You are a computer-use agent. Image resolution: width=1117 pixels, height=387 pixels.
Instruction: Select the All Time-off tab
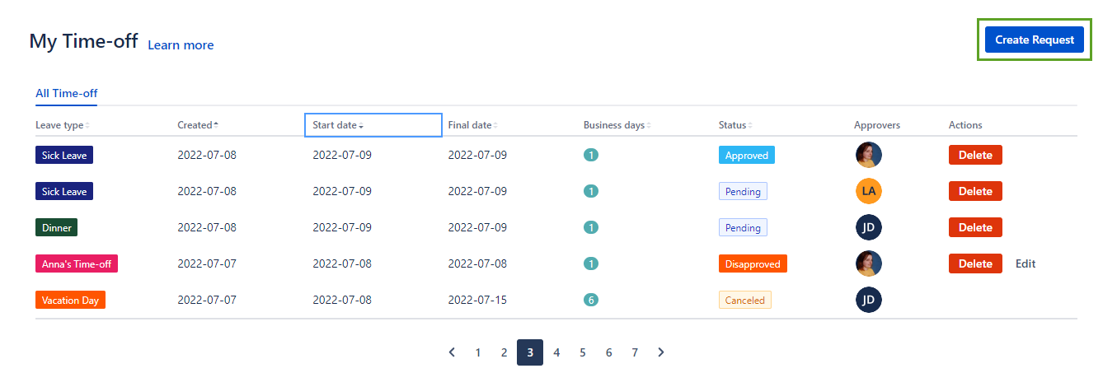pos(66,94)
